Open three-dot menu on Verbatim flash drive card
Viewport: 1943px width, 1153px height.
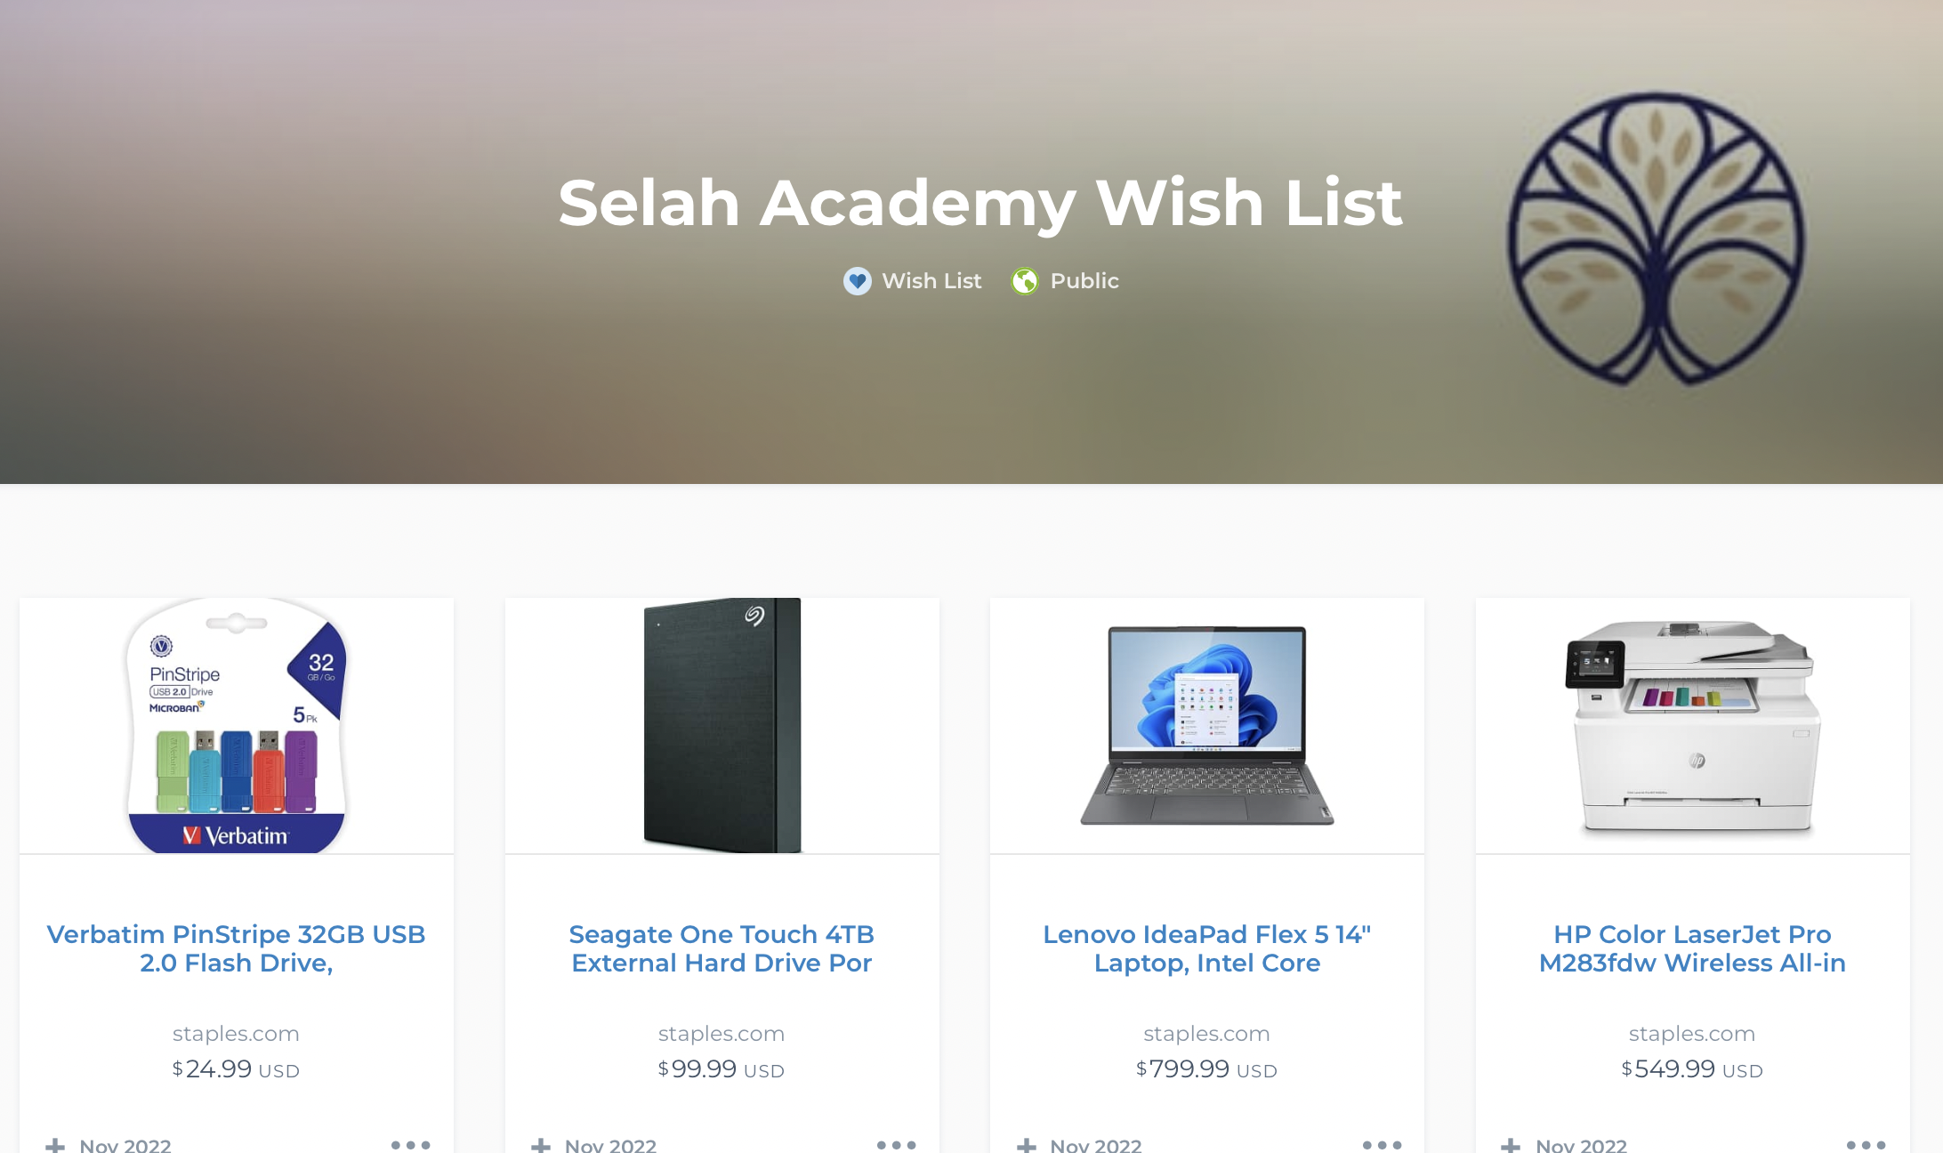pos(411,1145)
